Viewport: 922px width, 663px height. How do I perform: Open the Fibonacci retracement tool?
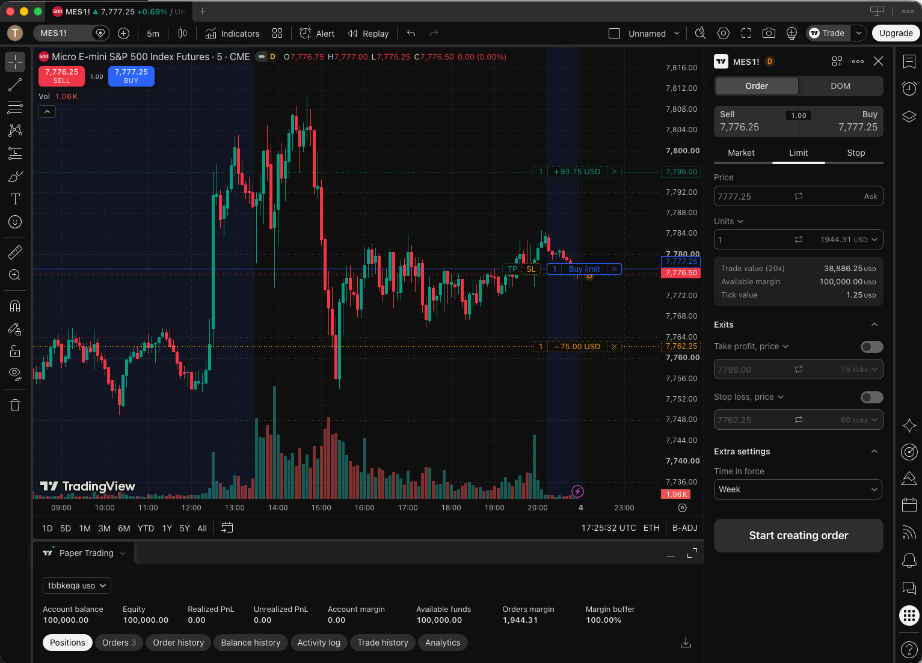[x=15, y=108]
